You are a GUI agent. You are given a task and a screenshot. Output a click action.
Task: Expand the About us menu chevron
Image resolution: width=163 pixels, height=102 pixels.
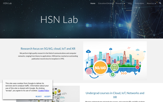[x=155, y=4]
